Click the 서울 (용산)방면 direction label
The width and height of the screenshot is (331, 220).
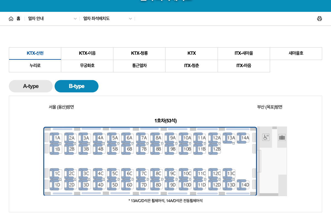(x=61, y=107)
